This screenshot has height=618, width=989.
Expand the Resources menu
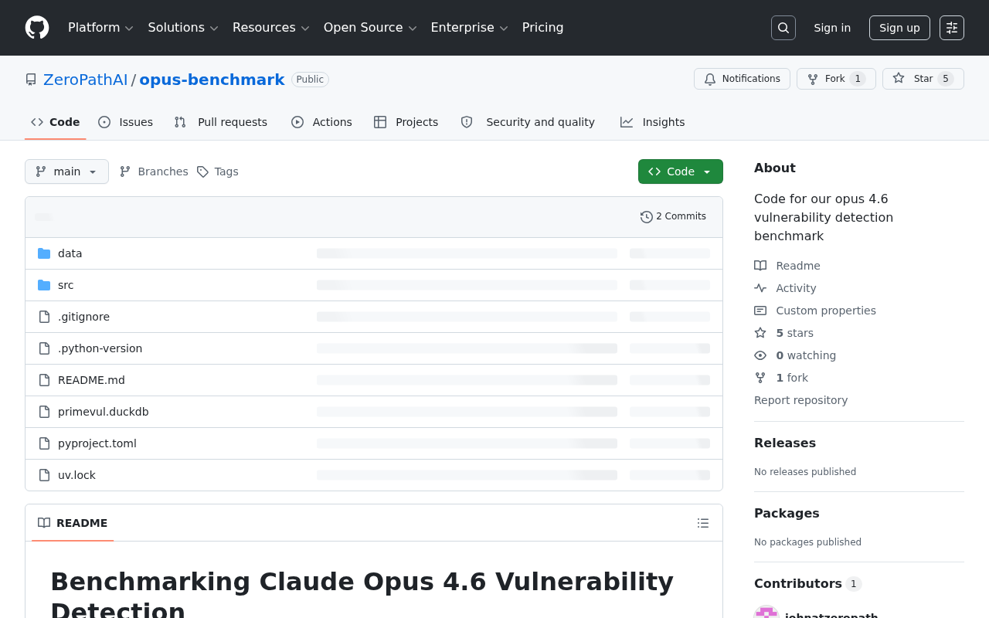coord(270,28)
